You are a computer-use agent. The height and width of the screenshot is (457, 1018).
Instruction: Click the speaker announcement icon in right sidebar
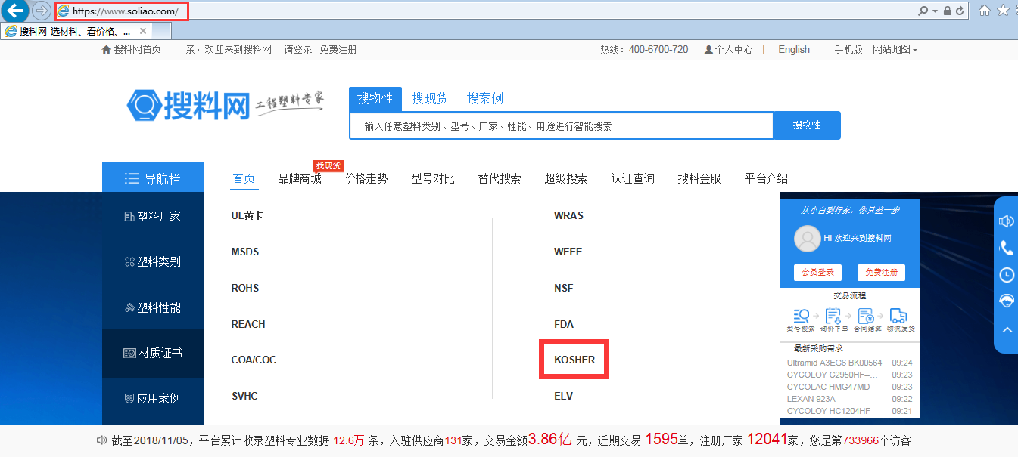(x=1006, y=221)
